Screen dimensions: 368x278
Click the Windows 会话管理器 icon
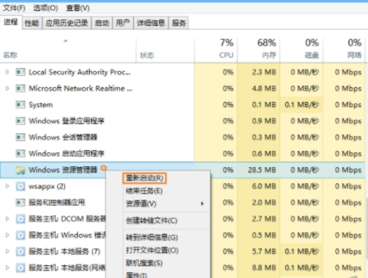click(20, 137)
